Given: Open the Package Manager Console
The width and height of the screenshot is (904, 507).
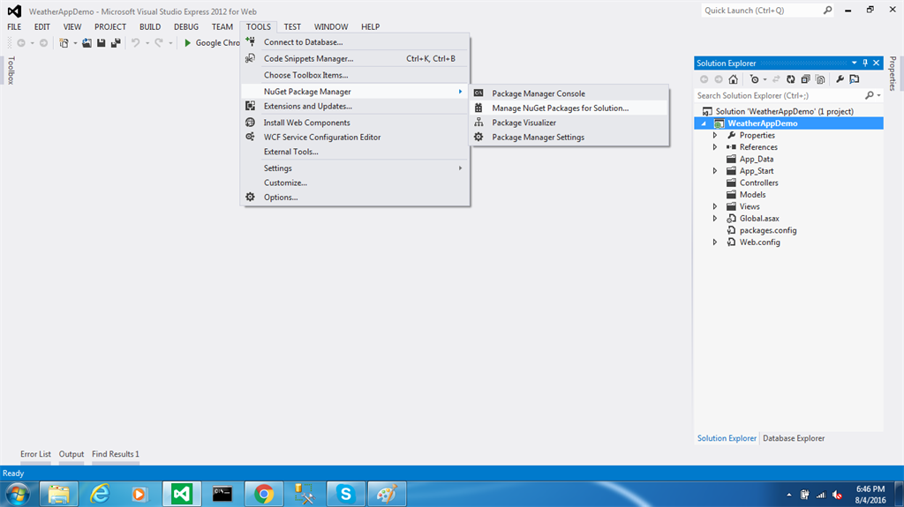Looking at the screenshot, I should point(569,93).
